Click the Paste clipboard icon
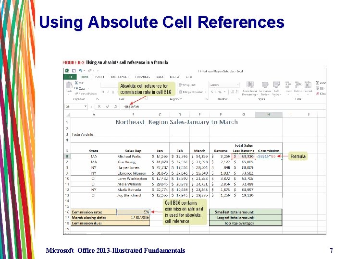This screenshot has height=259, width=346. [69, 85]
